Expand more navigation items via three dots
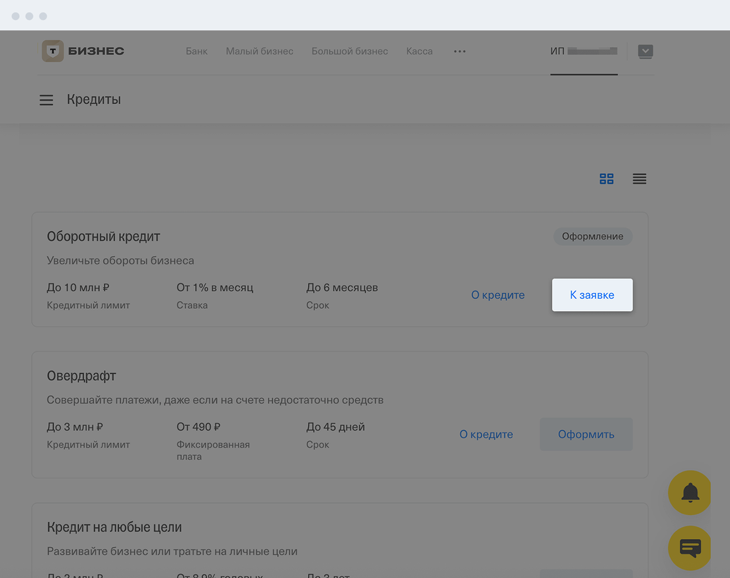The width and height of the screenshot is (730, 578). 460,51
